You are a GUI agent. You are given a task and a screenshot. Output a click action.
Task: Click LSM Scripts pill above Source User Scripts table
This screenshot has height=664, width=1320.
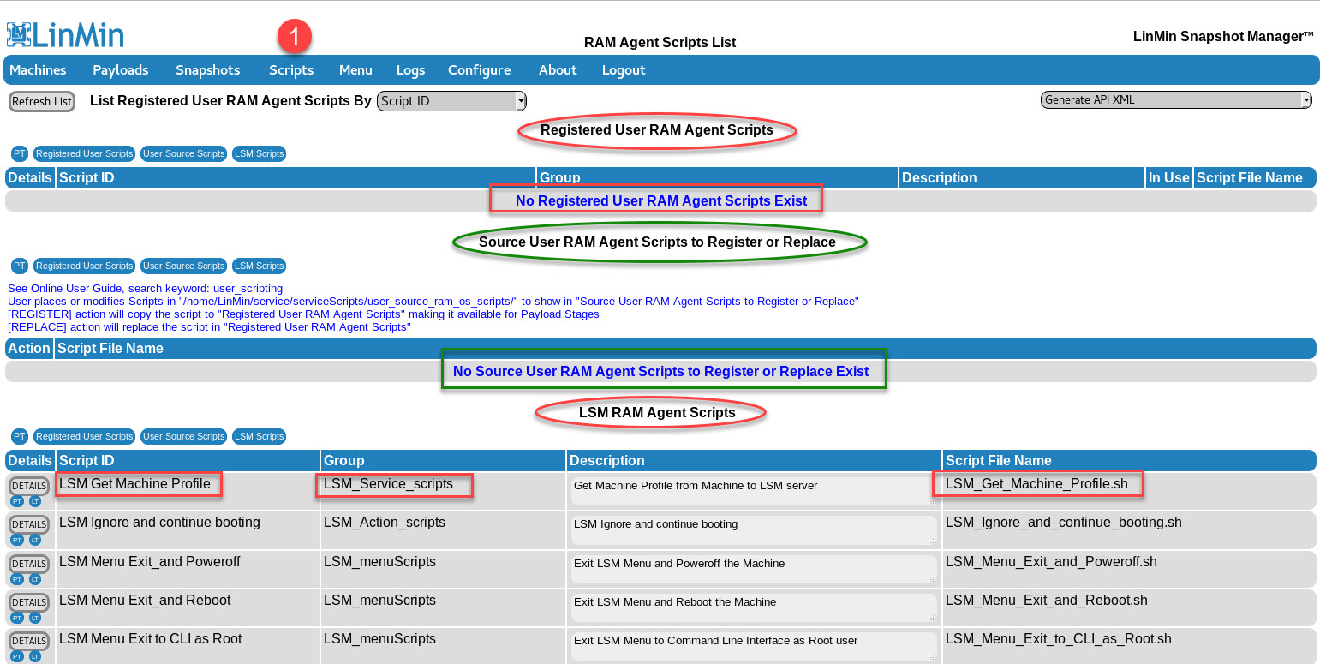point(259,266)
